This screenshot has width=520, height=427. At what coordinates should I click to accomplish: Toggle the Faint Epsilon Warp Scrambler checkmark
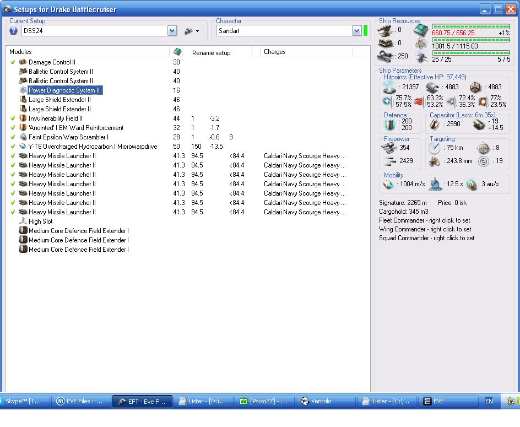tap(13, 137)
